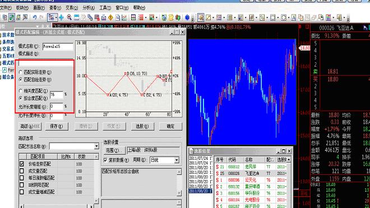The width and height of the screenshot is (370, 208).
Task: Click the 模式名称 Formula15 input field
Action: [x=58, y=47]
